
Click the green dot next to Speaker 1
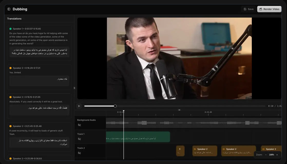pos(10,29)
